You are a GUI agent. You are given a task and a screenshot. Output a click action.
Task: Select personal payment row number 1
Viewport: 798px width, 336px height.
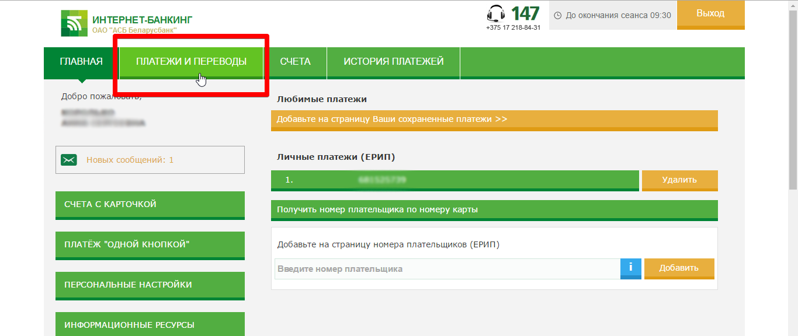click(x=454, y=180)
